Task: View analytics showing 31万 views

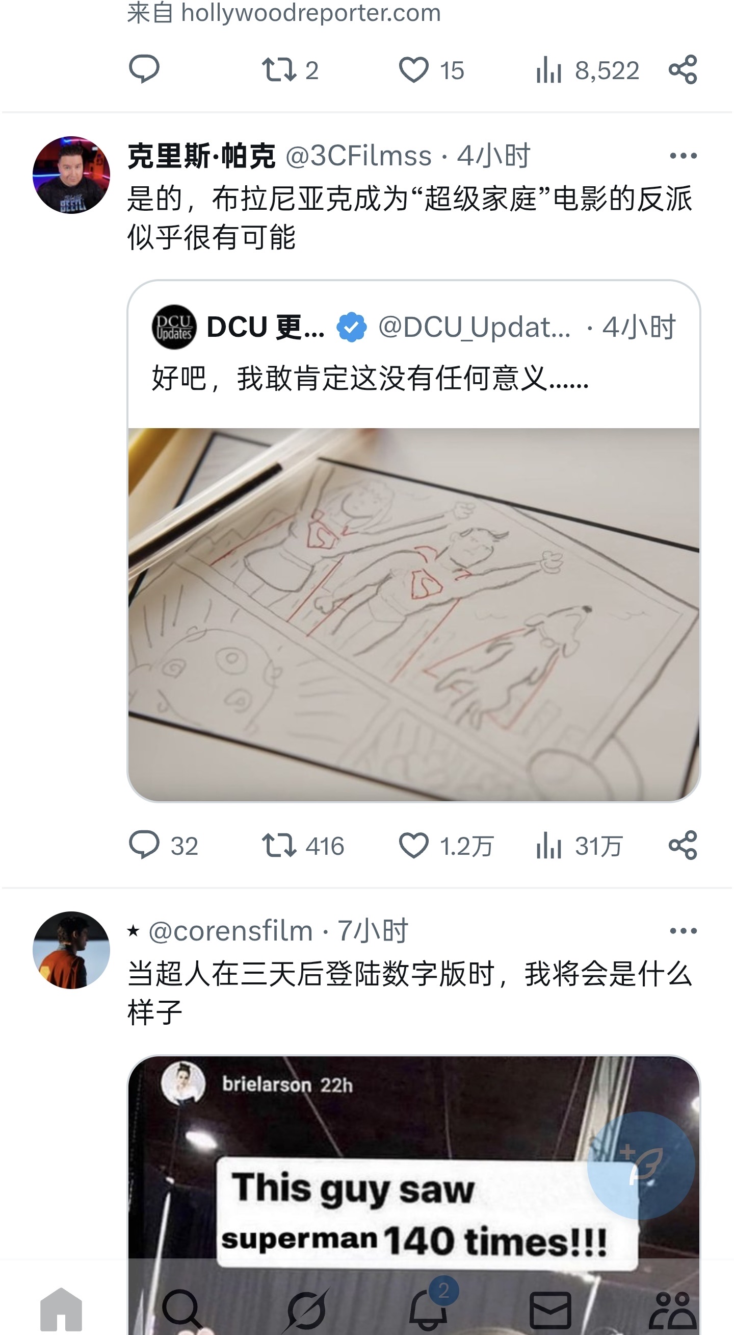Action: [548, 845]
